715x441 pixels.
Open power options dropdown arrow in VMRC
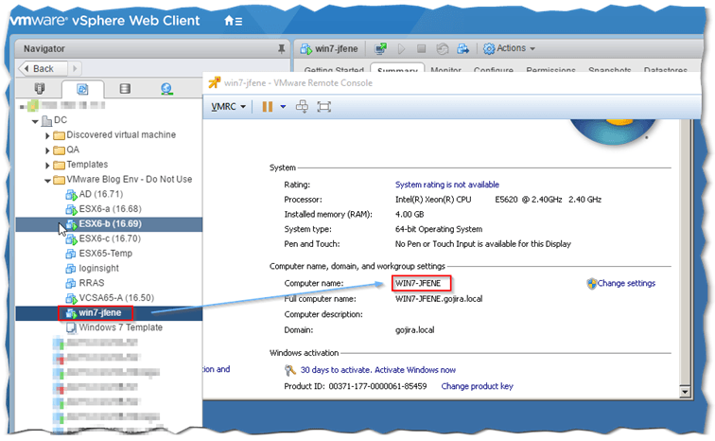click(283, 107)
